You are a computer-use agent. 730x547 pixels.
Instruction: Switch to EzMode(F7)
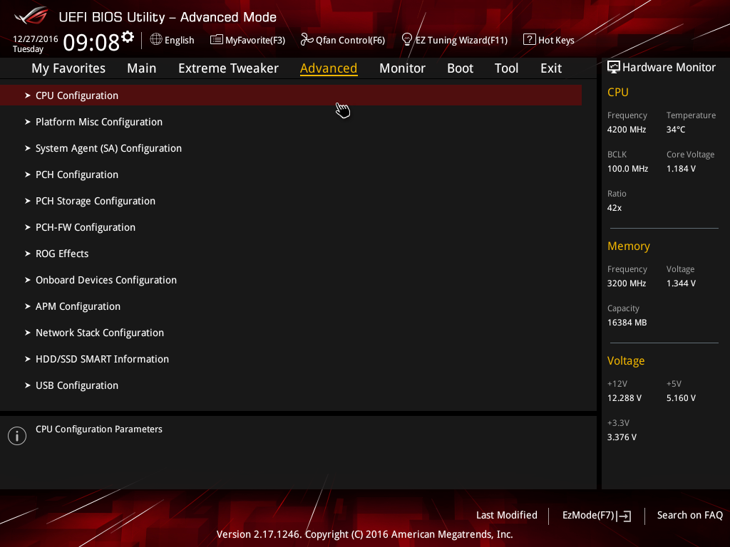597,516
